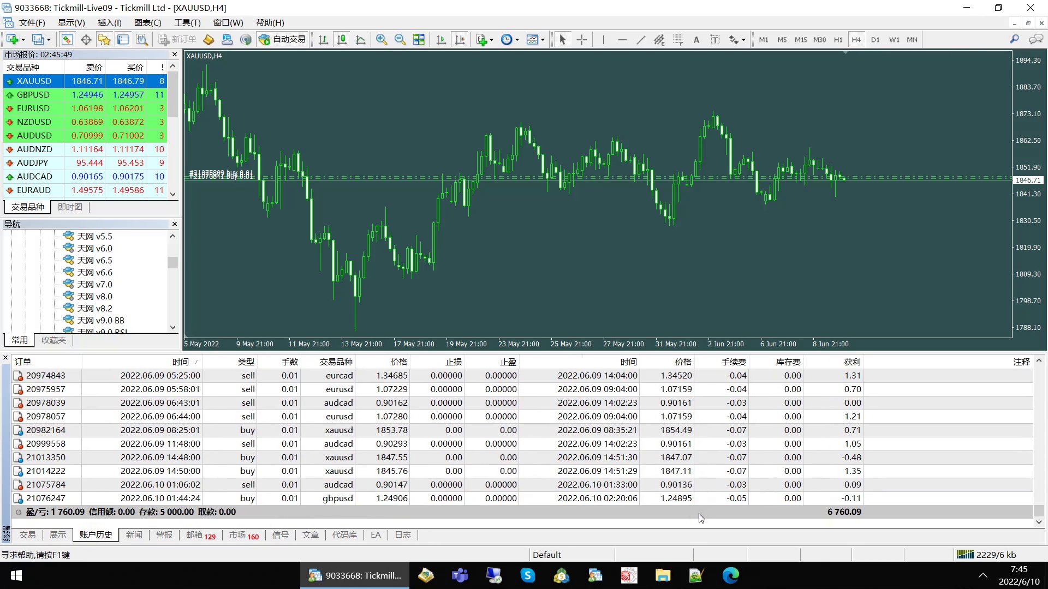Click the zoom in chart icon
Screen dimensions: 1048x589
click(x=382, y=40)
